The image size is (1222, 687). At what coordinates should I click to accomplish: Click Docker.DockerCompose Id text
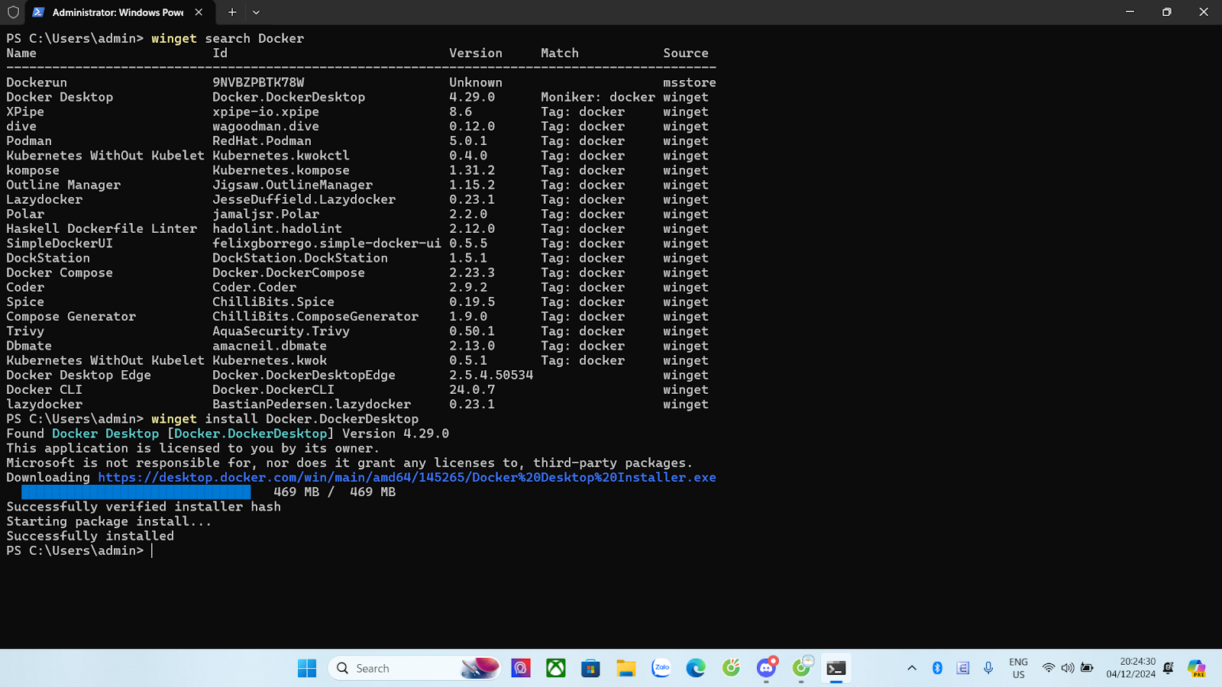(289, 273)
